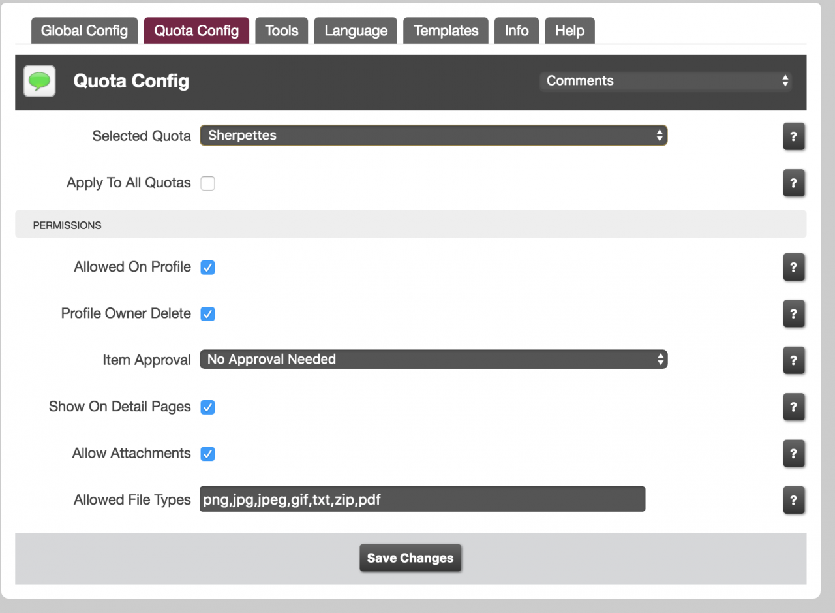The height and width of the screenshot is (613, 835).
Task: Open help for Apply To All Quotas
Action: (793, 183)
